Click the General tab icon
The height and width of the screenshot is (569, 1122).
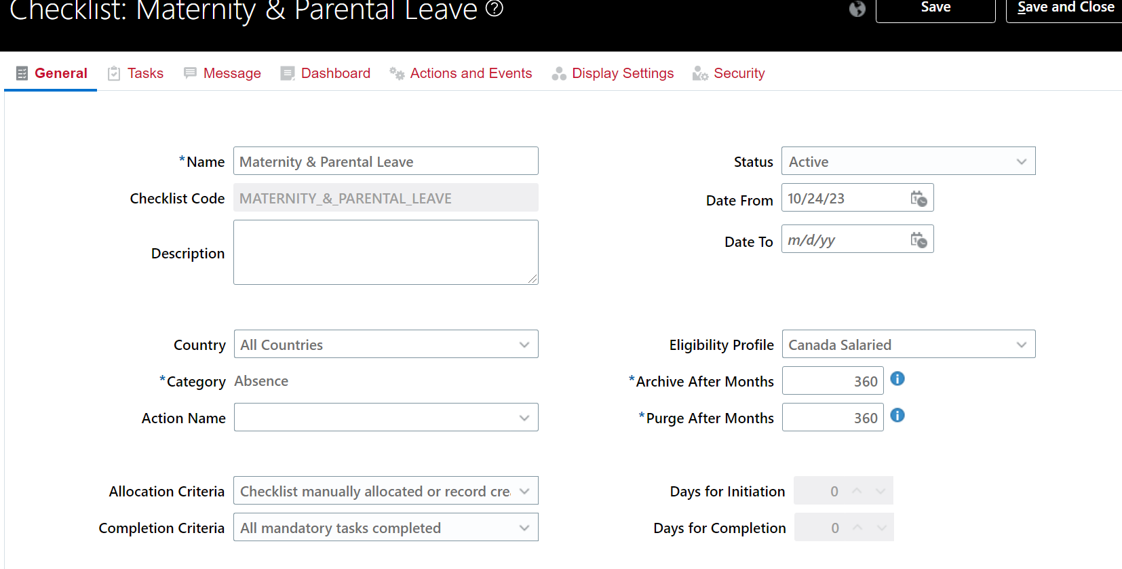coord(23,73)
